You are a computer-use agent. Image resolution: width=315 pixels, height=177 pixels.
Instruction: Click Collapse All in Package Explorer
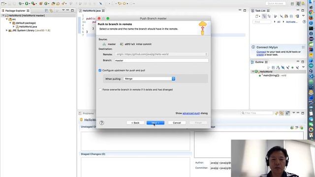(x=46, y=10)
